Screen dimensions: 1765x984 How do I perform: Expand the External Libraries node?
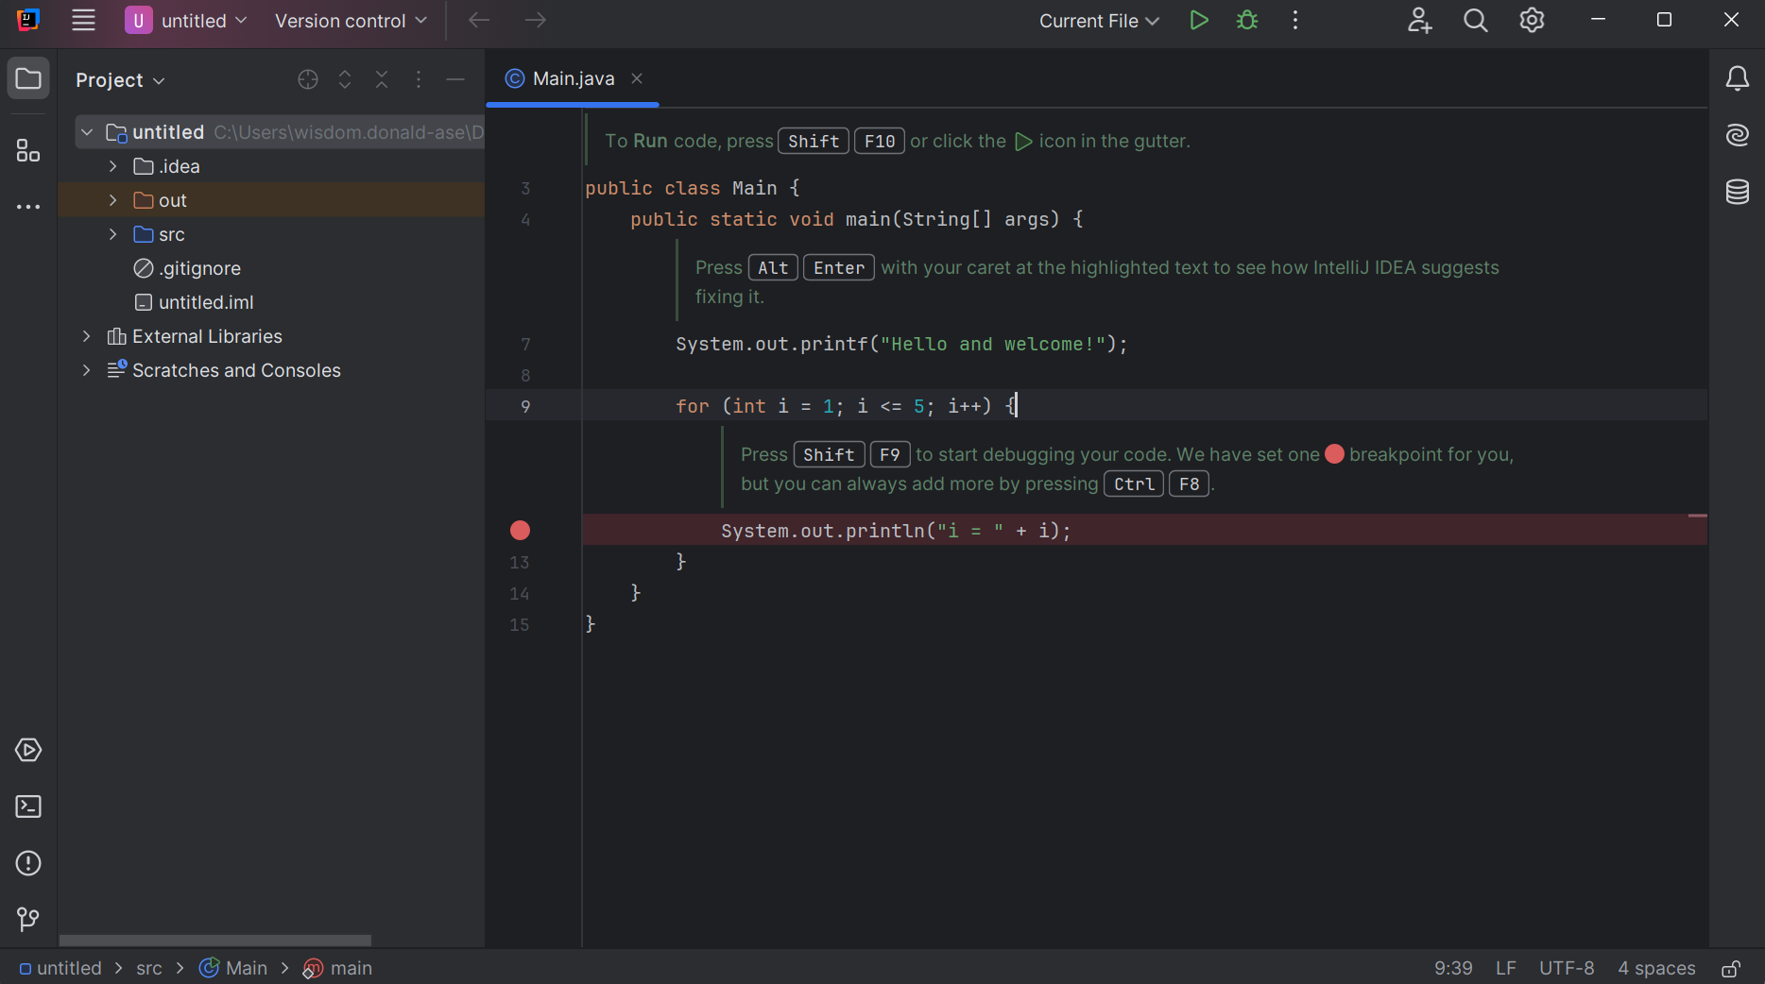pyautogui.click(x=87, y=336)
